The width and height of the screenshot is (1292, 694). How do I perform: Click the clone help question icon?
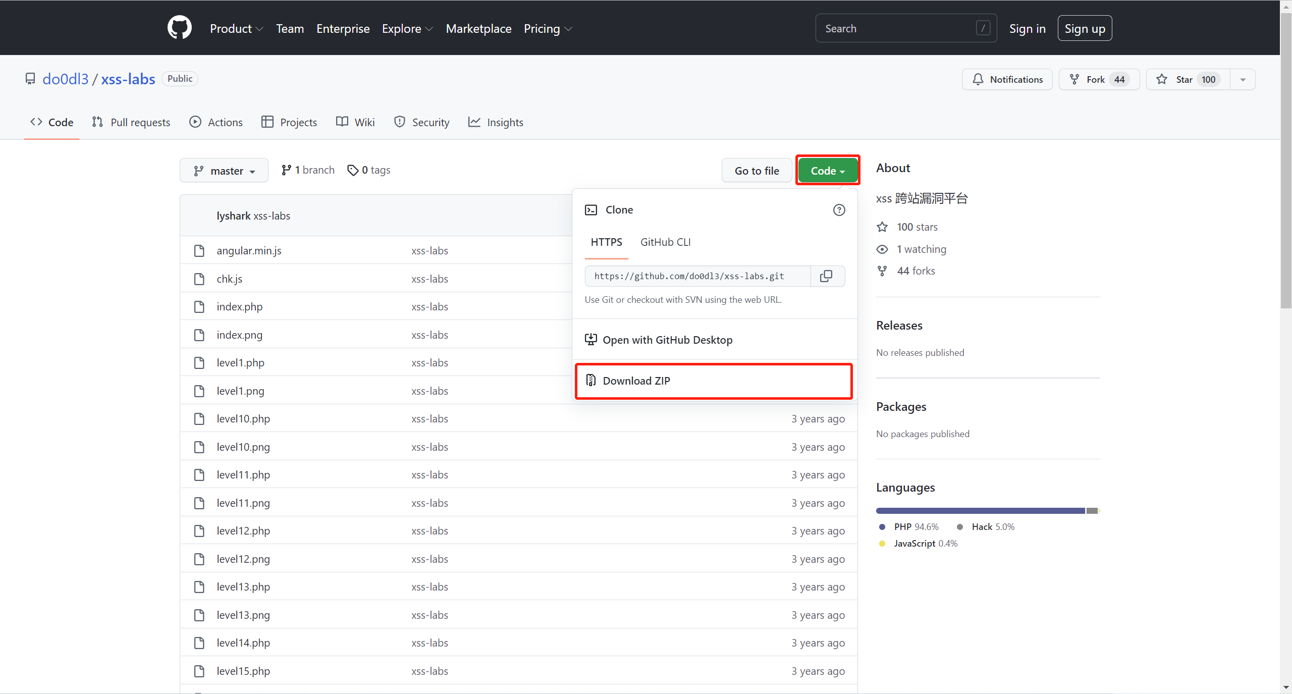(x=839, y=210)
